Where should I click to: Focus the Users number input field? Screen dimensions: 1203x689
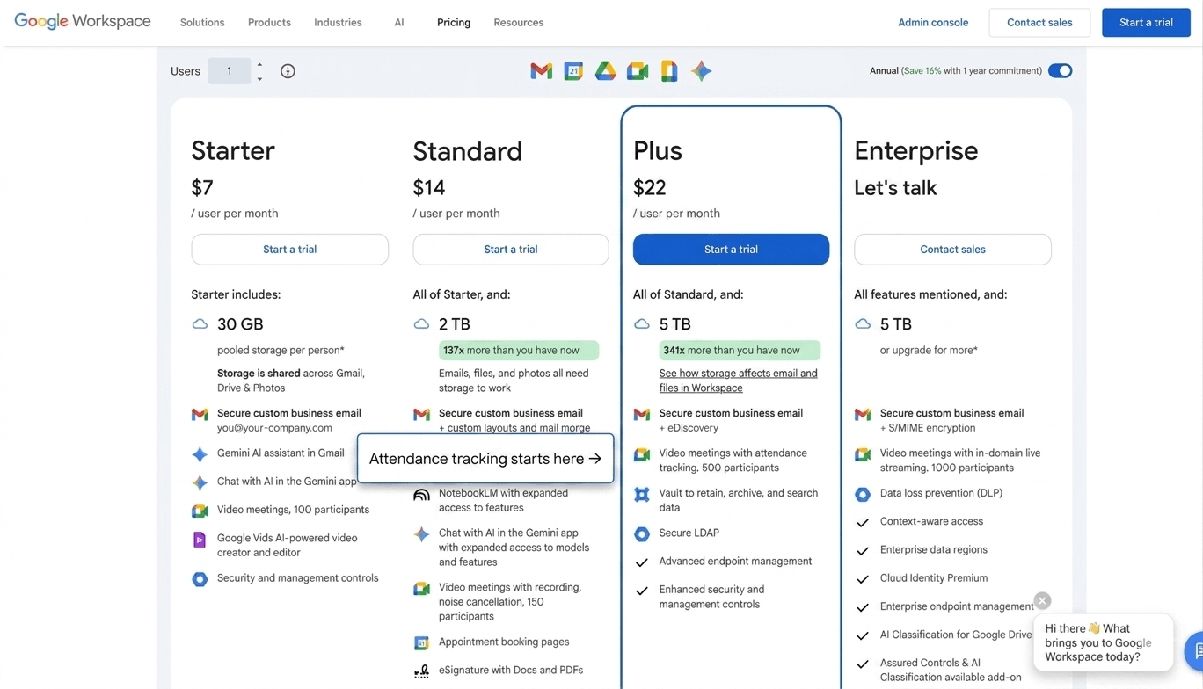click(x=230, y=71)
